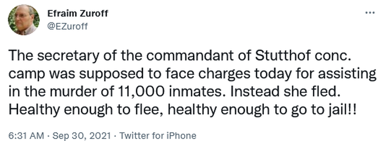Open the @EZuroff handle link
This screenshot has height=141, width=378.
(67, 26)
